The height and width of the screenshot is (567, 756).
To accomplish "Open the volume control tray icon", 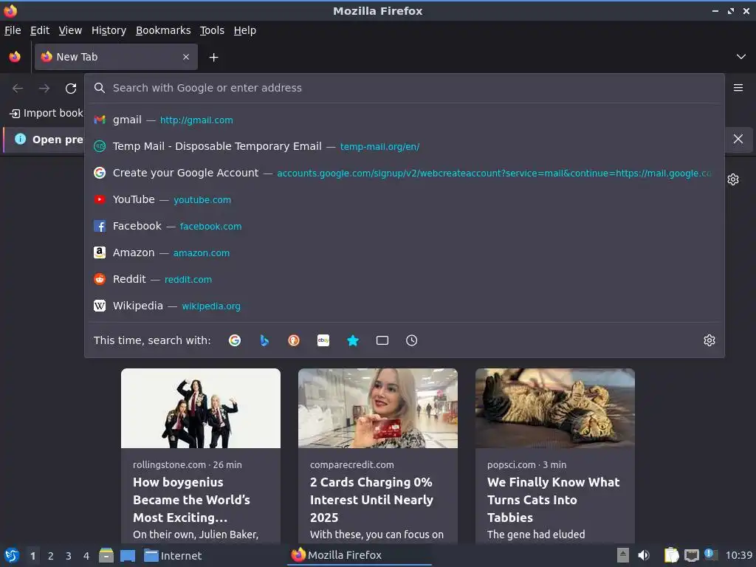I will pyautogui.click(x=643, y=555).
